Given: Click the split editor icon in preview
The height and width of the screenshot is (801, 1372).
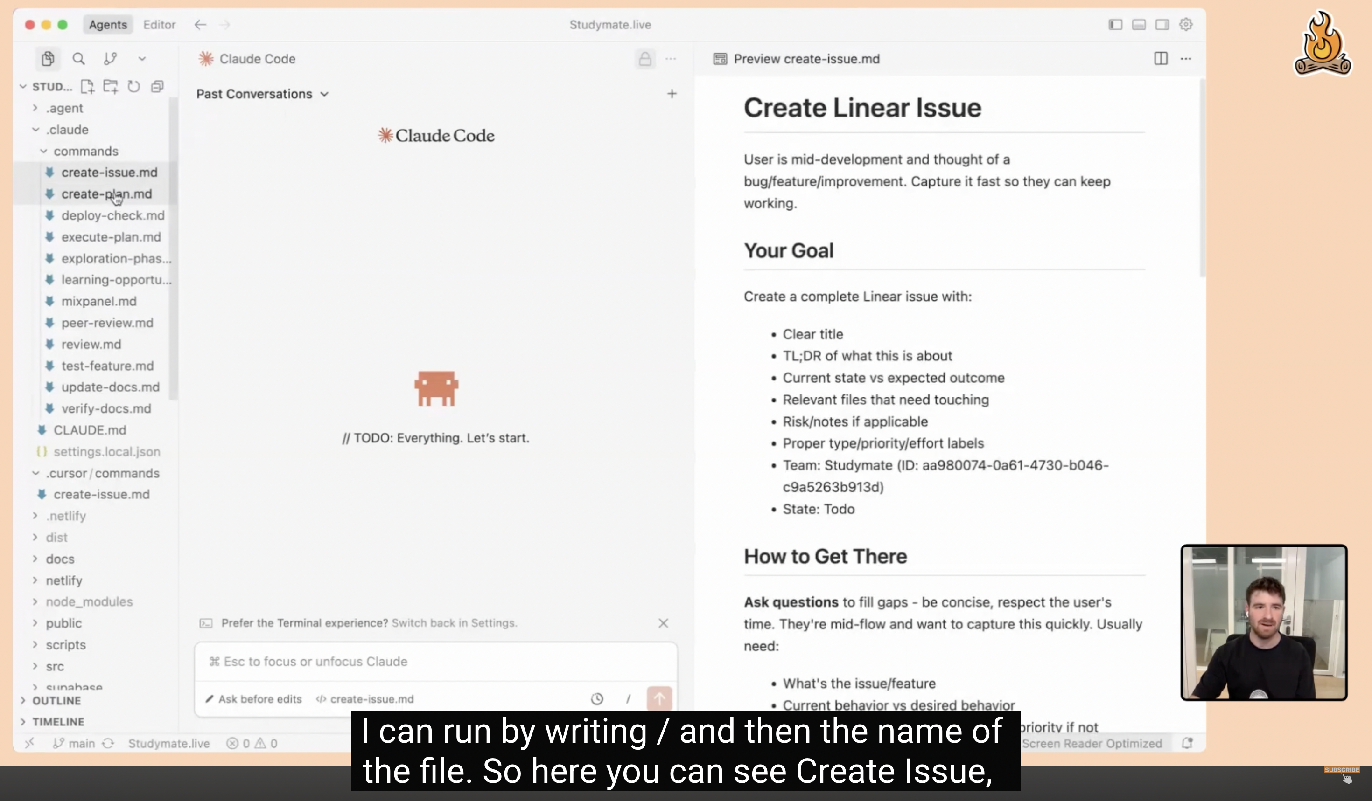Looking at the screenshot, I should coord(1160,59).
